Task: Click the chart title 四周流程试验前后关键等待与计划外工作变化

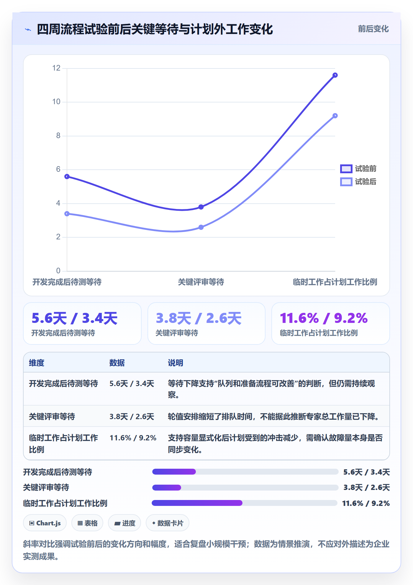Action: coord(155,29)
